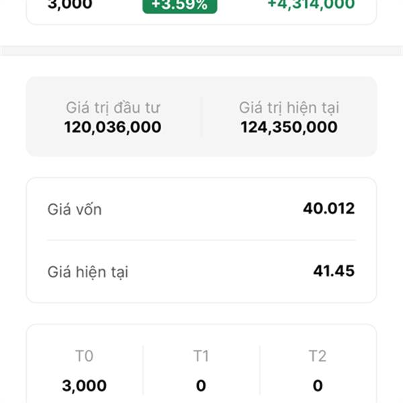
Task: Tap the 0 value under T2
Action: (318, 386)
